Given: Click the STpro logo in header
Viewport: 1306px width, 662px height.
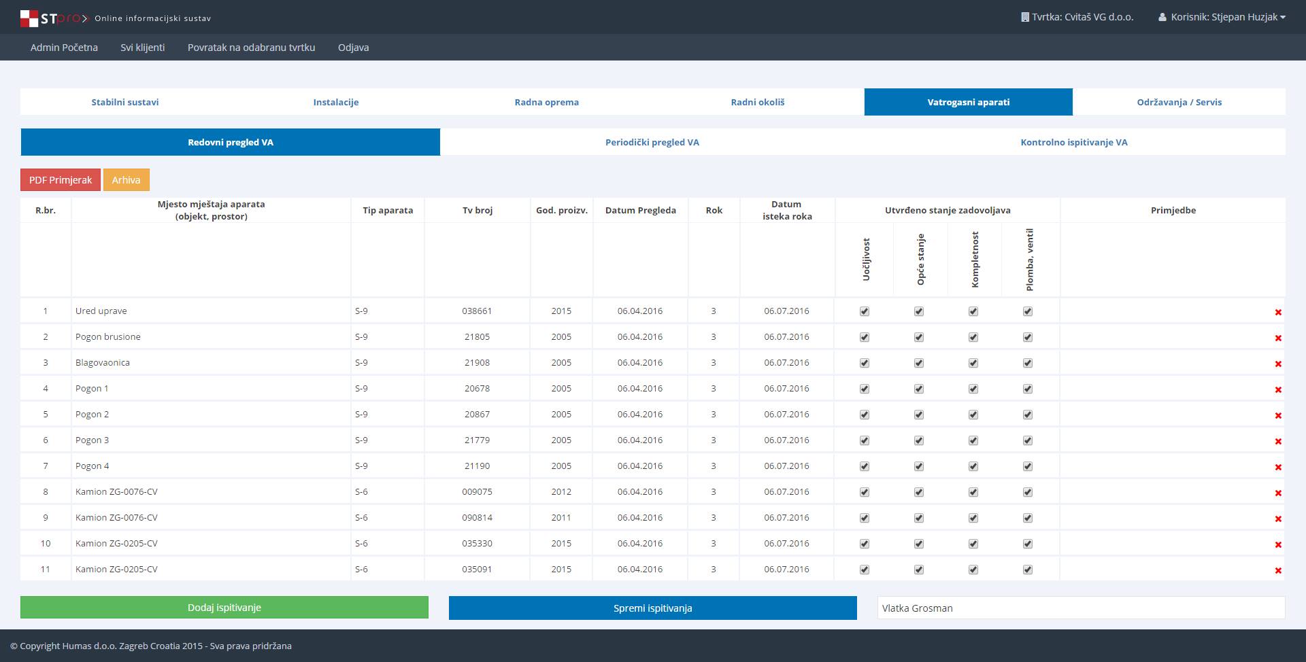Looking at the screenshot, I should click(x=54, y=18).
